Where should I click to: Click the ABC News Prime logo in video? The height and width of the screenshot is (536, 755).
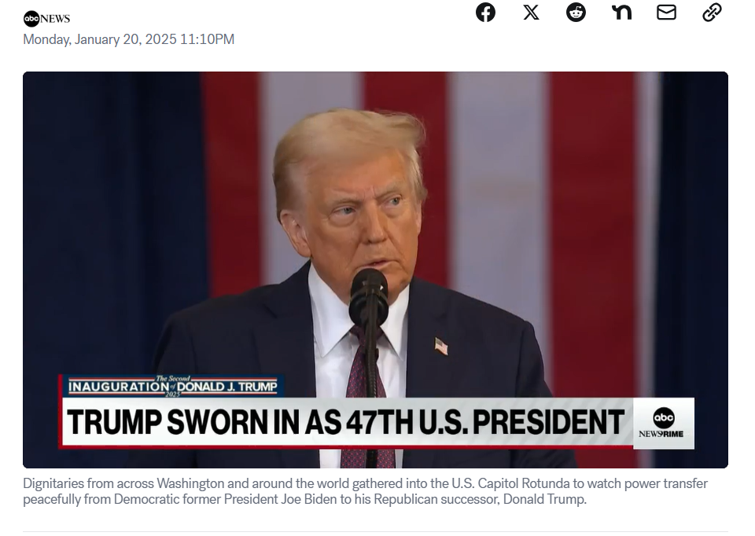point(663,423)
